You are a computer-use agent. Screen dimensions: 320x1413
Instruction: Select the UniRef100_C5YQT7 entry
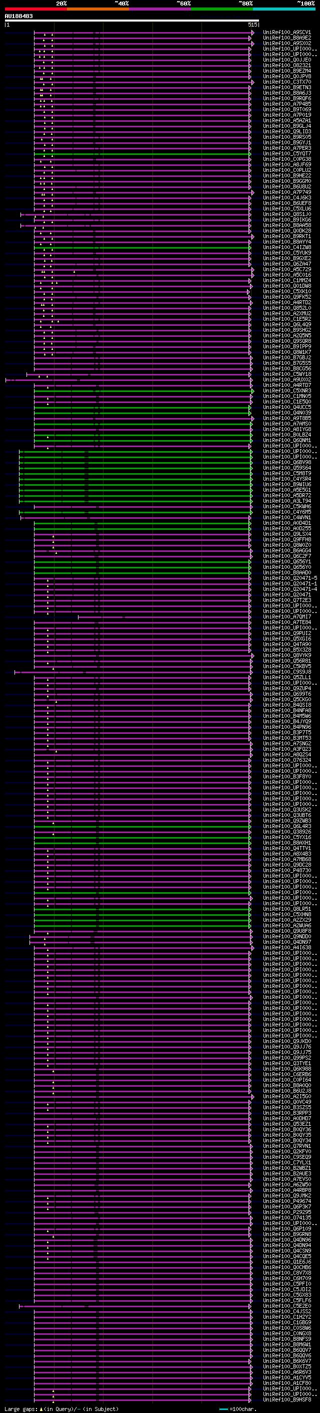click(287, 153)
